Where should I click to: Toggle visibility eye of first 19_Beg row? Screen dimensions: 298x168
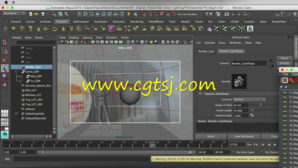(x=285, y=163)
